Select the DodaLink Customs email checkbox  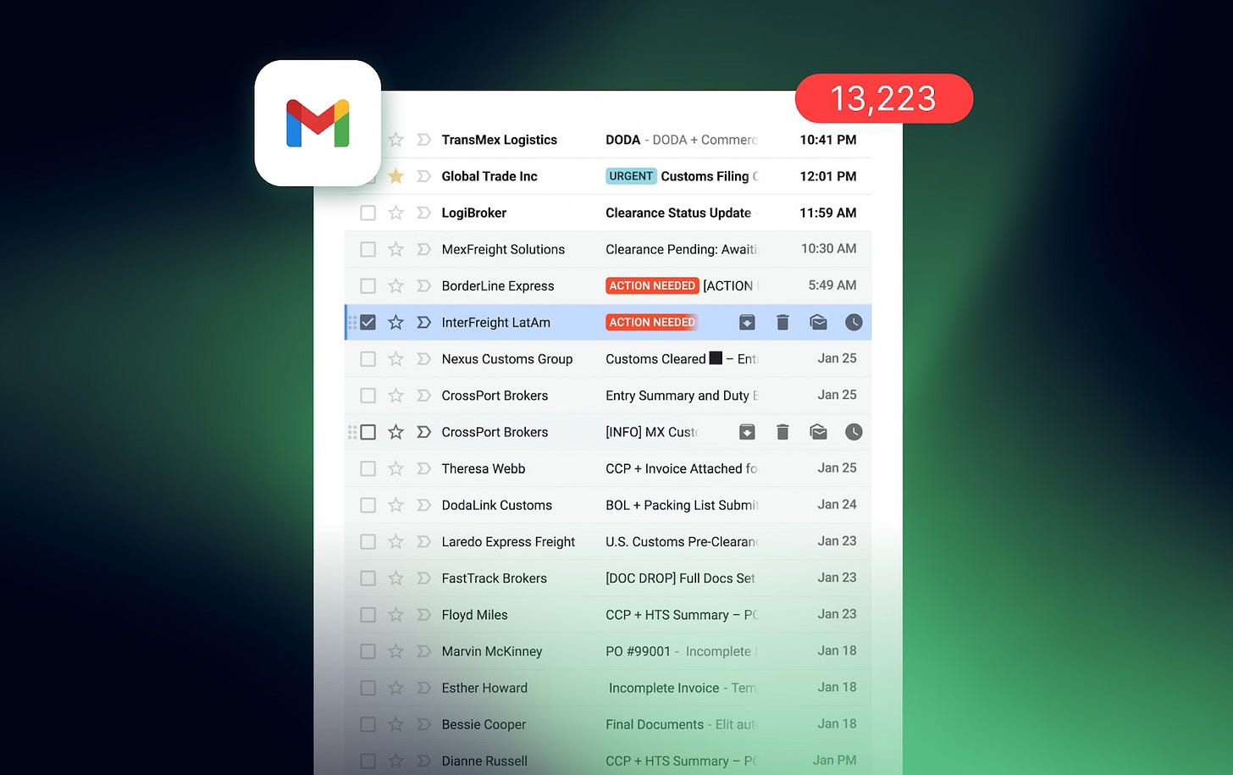[368, 505]
